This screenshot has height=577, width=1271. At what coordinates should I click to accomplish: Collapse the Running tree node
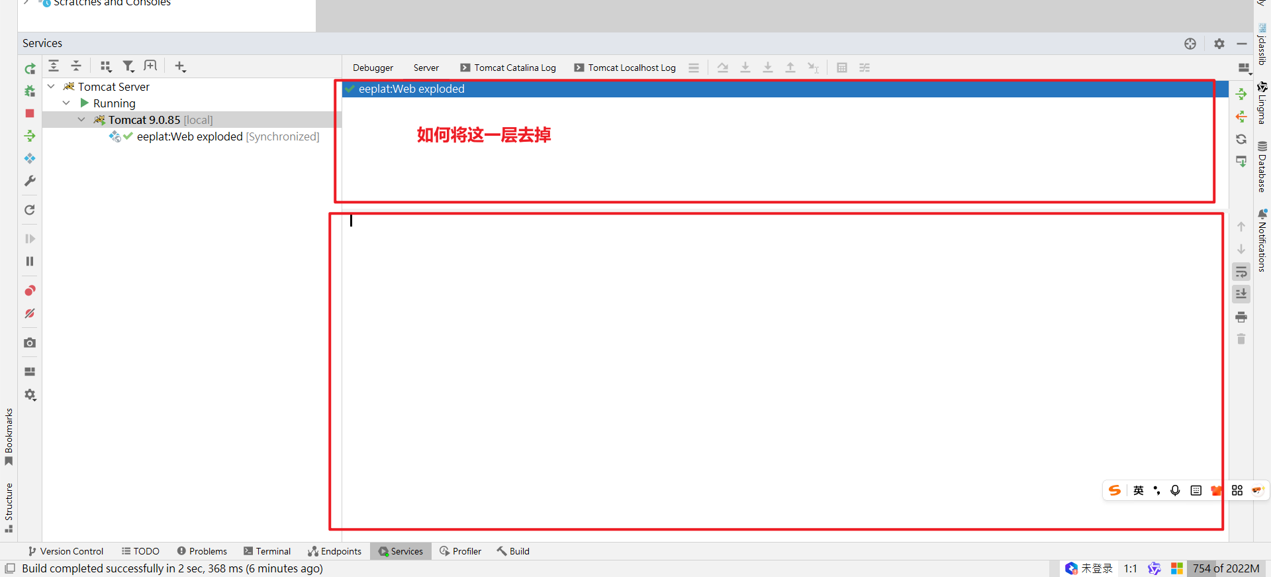(66, 103)
